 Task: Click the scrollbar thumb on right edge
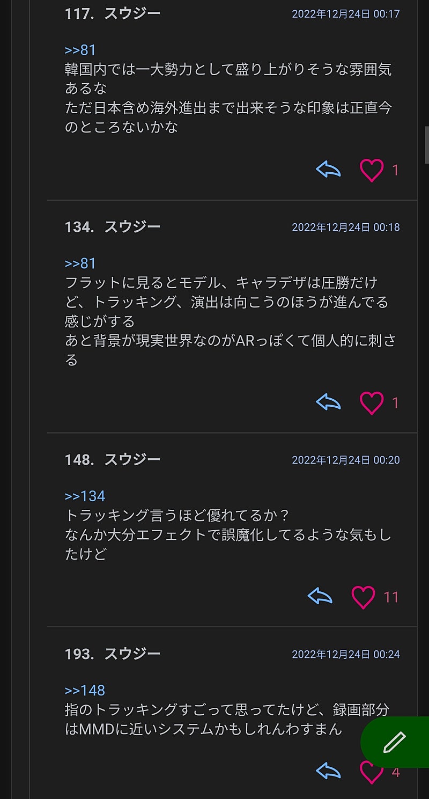click(426, 145)
